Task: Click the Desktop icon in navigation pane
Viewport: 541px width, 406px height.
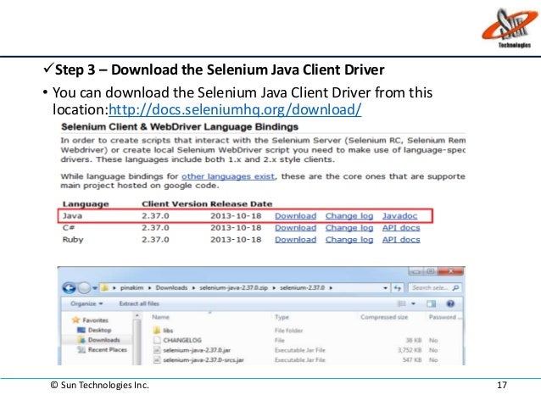Action: (x=81, y=330)
